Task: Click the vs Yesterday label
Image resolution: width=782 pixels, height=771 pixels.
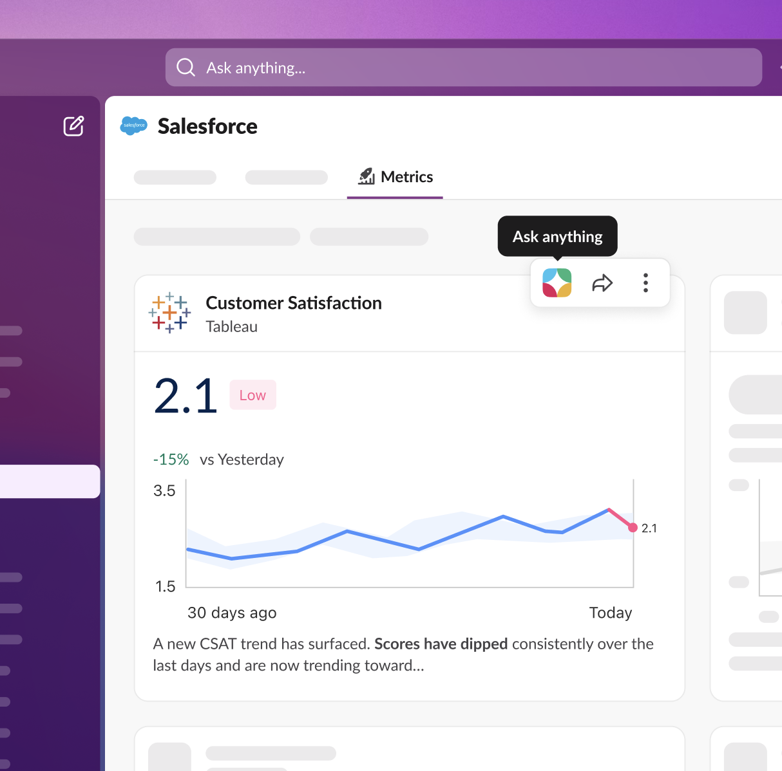Action: pos(242,460)
